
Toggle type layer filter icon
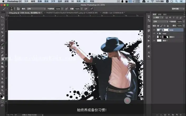pyautogui.click(x=174, y=18)
